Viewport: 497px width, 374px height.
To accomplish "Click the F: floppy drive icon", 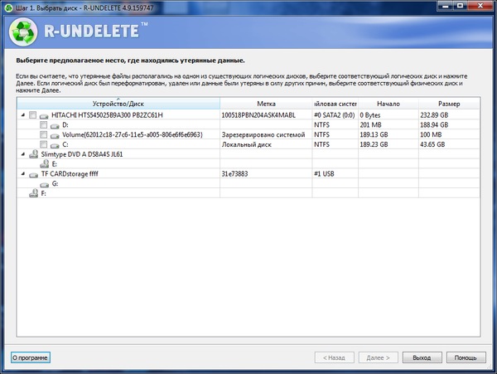I will [x=33, y=194].
